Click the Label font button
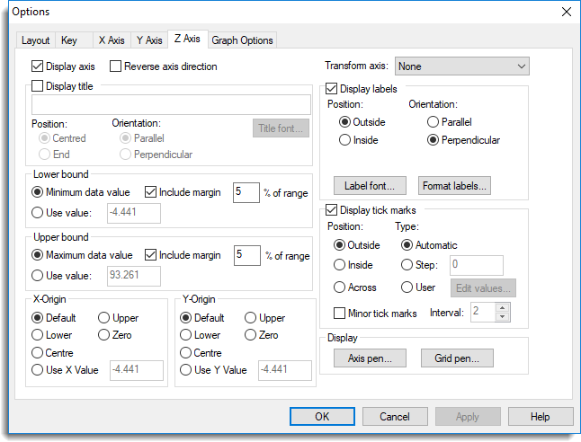The height and width of the screenshot is (442, 581). coord(368,186)
